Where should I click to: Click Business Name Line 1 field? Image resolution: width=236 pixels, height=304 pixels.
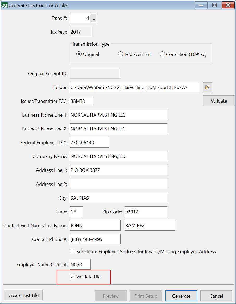[119, 115]
